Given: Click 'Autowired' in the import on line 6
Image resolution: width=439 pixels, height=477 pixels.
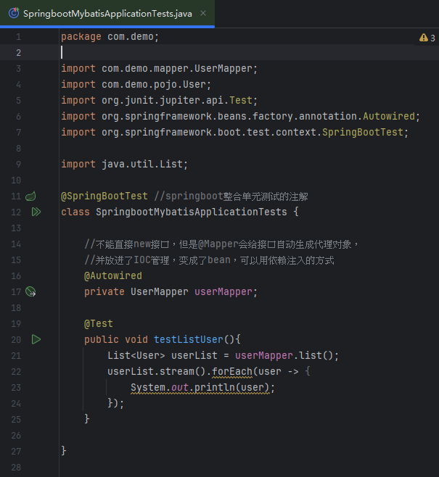Looking at the screenshot, I should coord(389,116).
